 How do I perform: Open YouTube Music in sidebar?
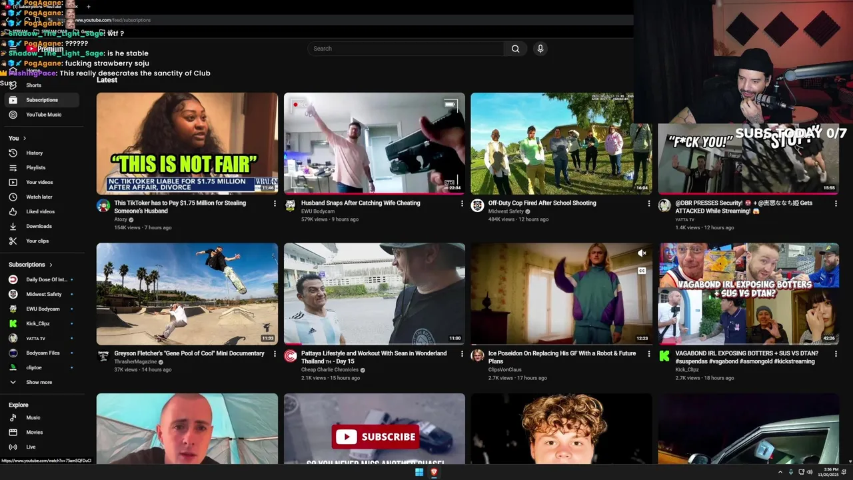click(42, 115)
